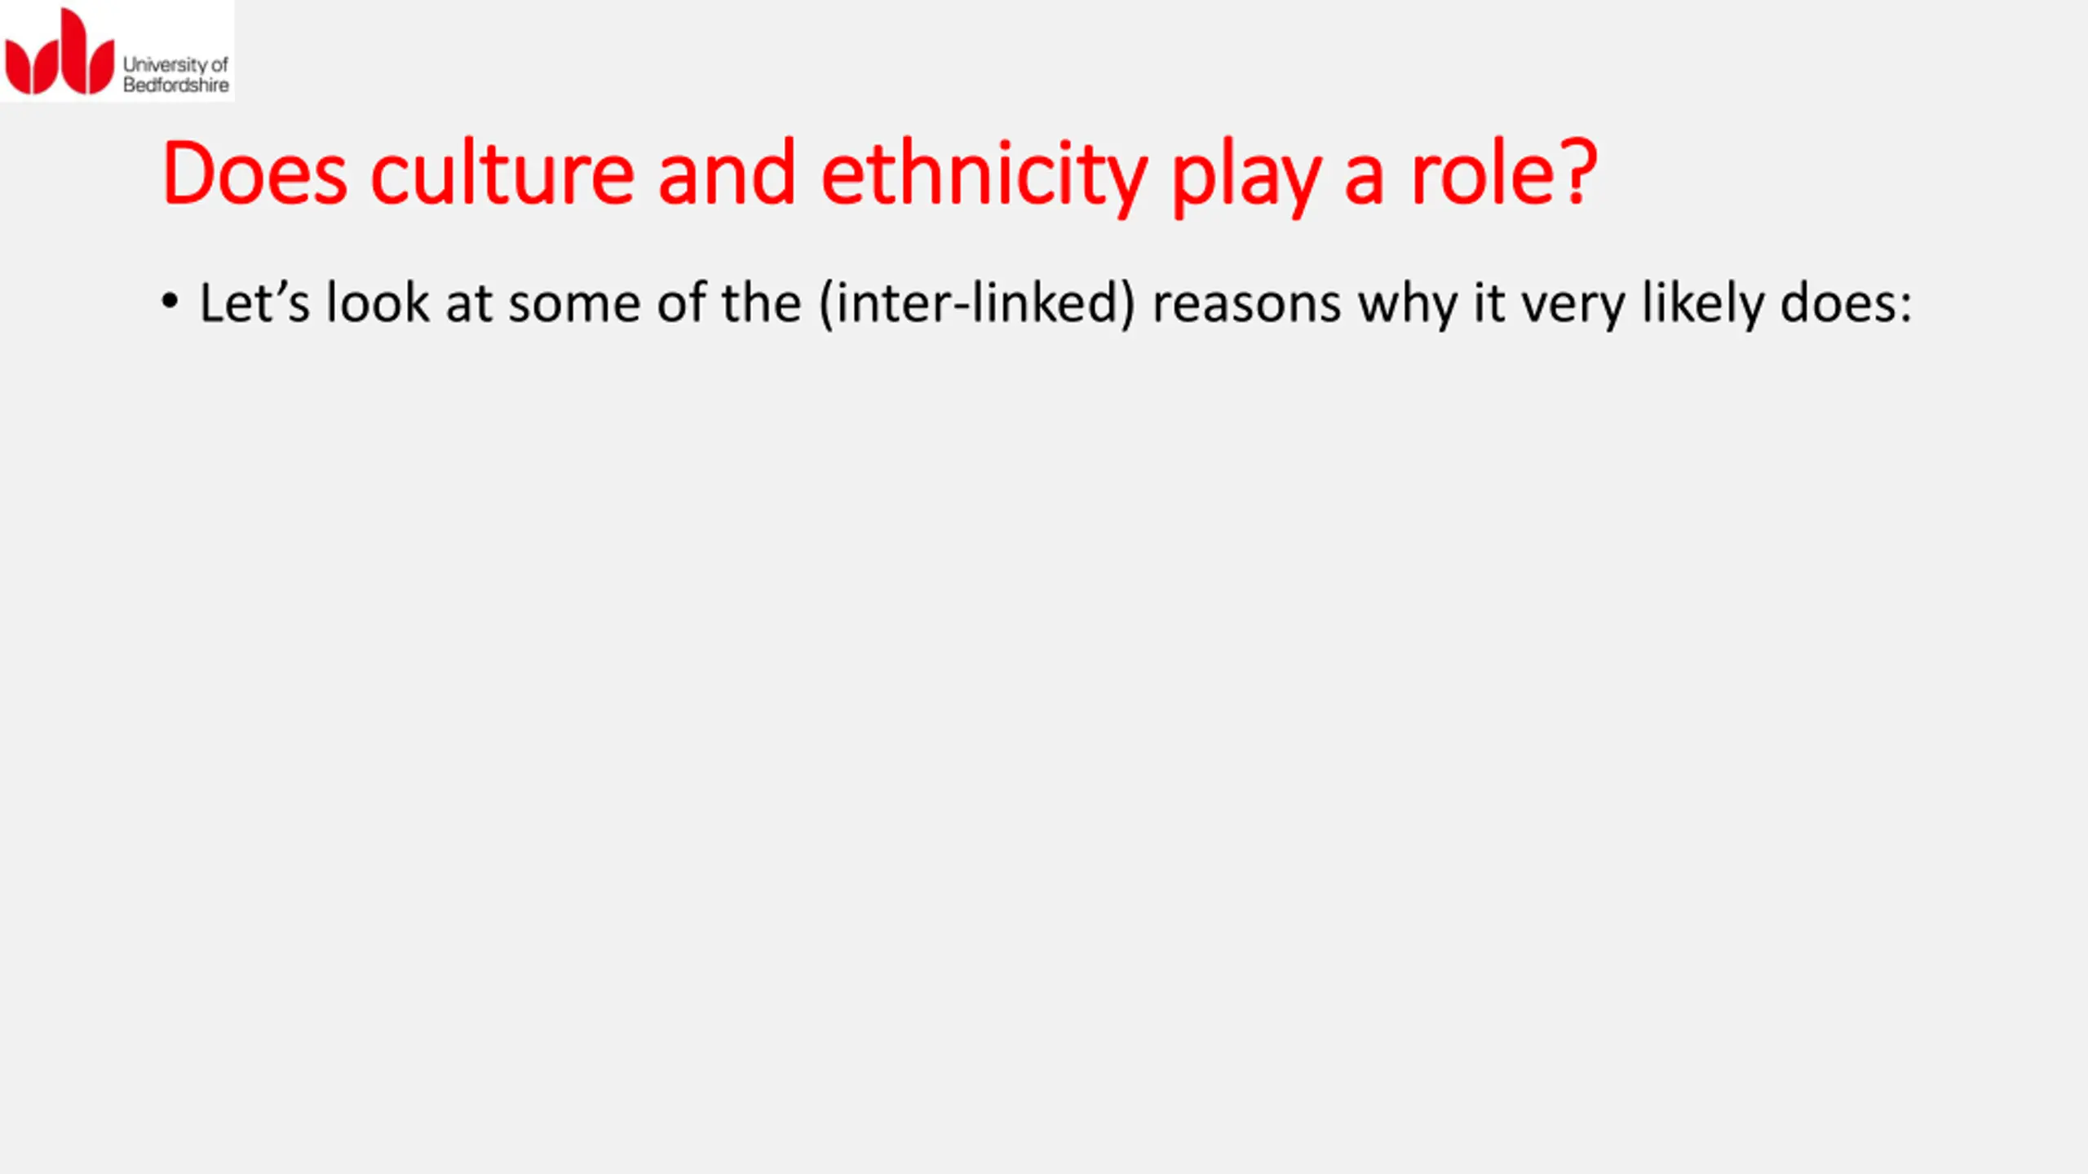2088x1174 pixels.
Task: Click the word "play" in the title
Action: [x=1246, y=174]
